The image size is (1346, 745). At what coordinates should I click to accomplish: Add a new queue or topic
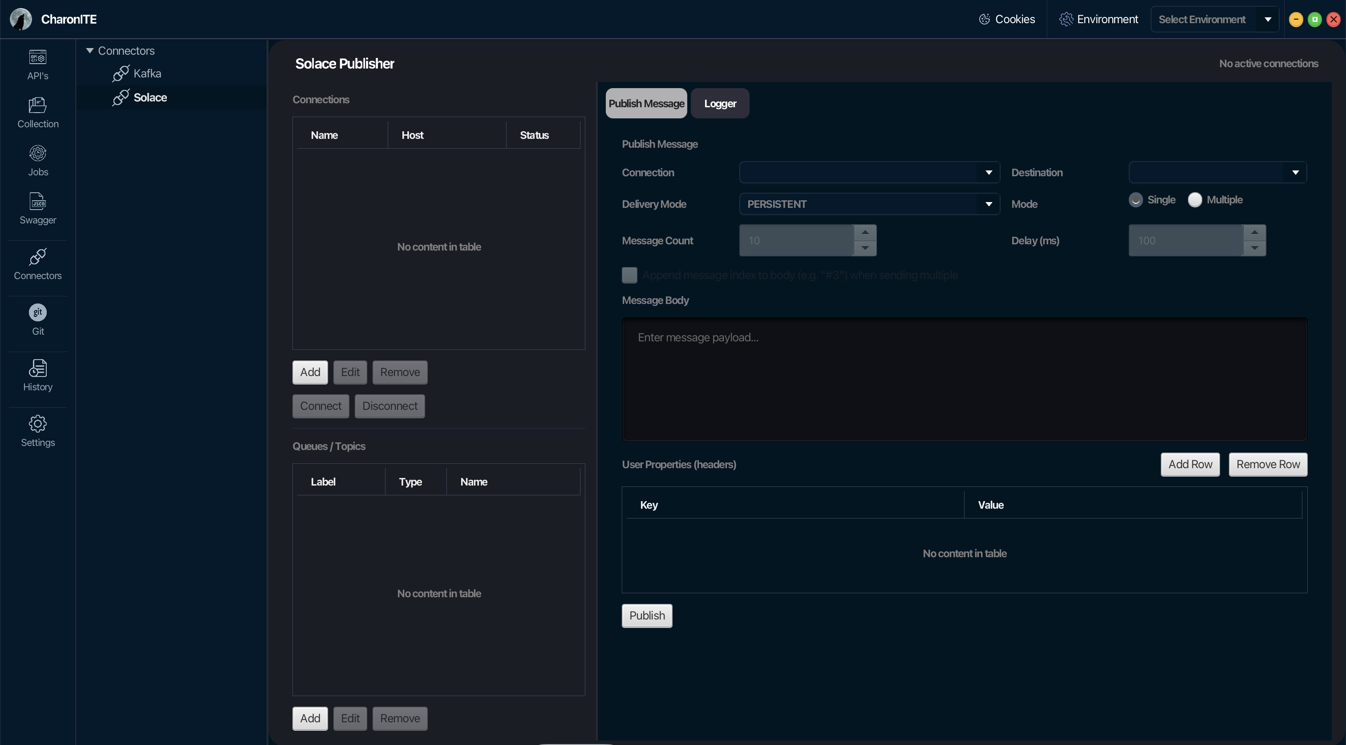[x=310, y=719]
